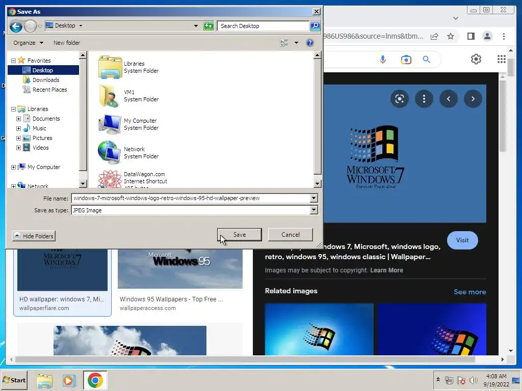Show hidden tray icons arrow
The width and height of the screenshot is (522, 391).
pos(438,379)
